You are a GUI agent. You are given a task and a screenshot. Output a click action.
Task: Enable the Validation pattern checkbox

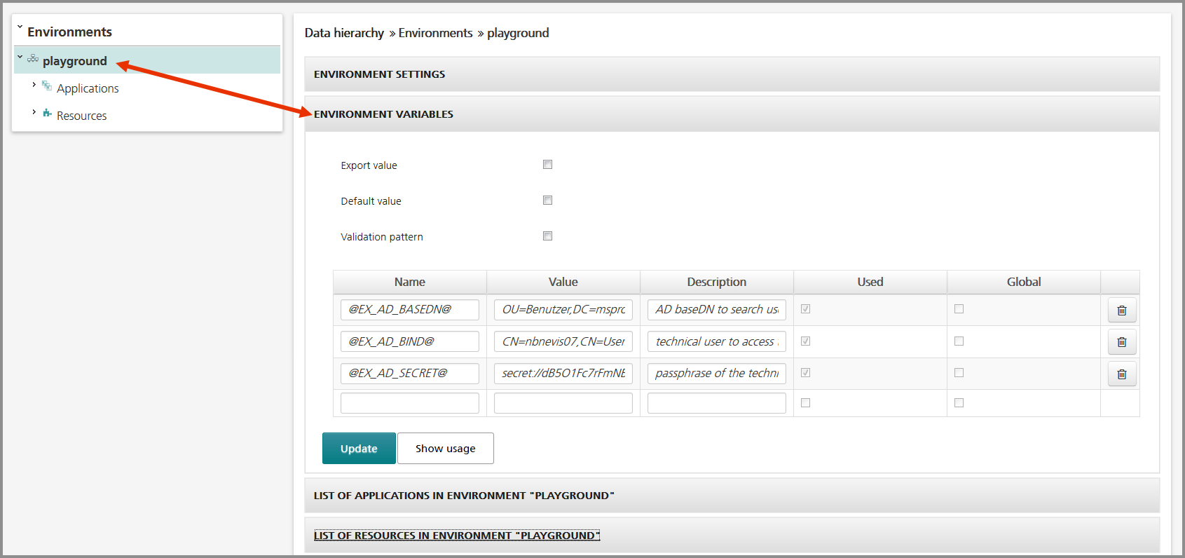tap(547, 236)
